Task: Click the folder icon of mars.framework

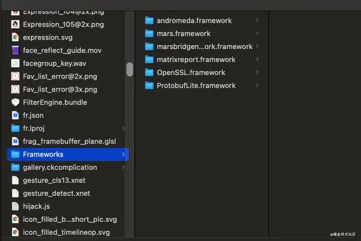Action: [x=149, y=33]
